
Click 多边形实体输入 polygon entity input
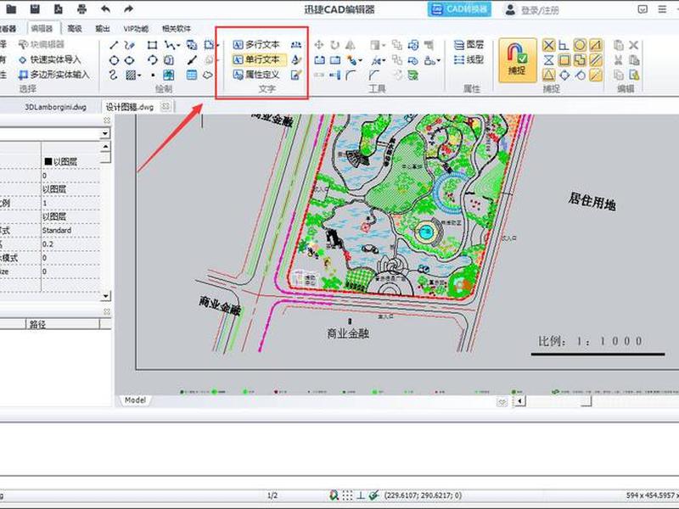[54, 75]
